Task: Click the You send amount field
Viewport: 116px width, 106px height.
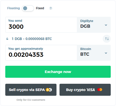Action: [x=41, y=25]
